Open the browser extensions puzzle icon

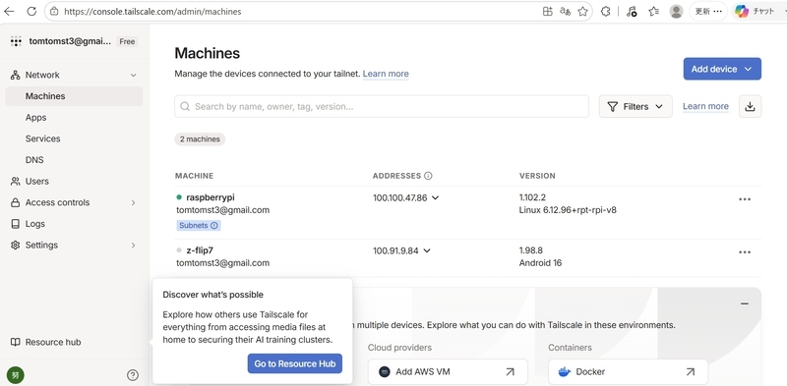(x=606, y=11)
